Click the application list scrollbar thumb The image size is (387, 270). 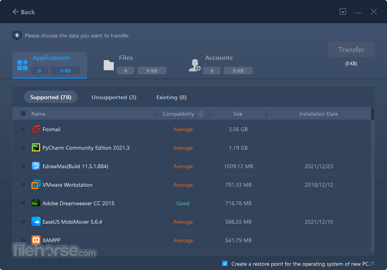(372, 114)
